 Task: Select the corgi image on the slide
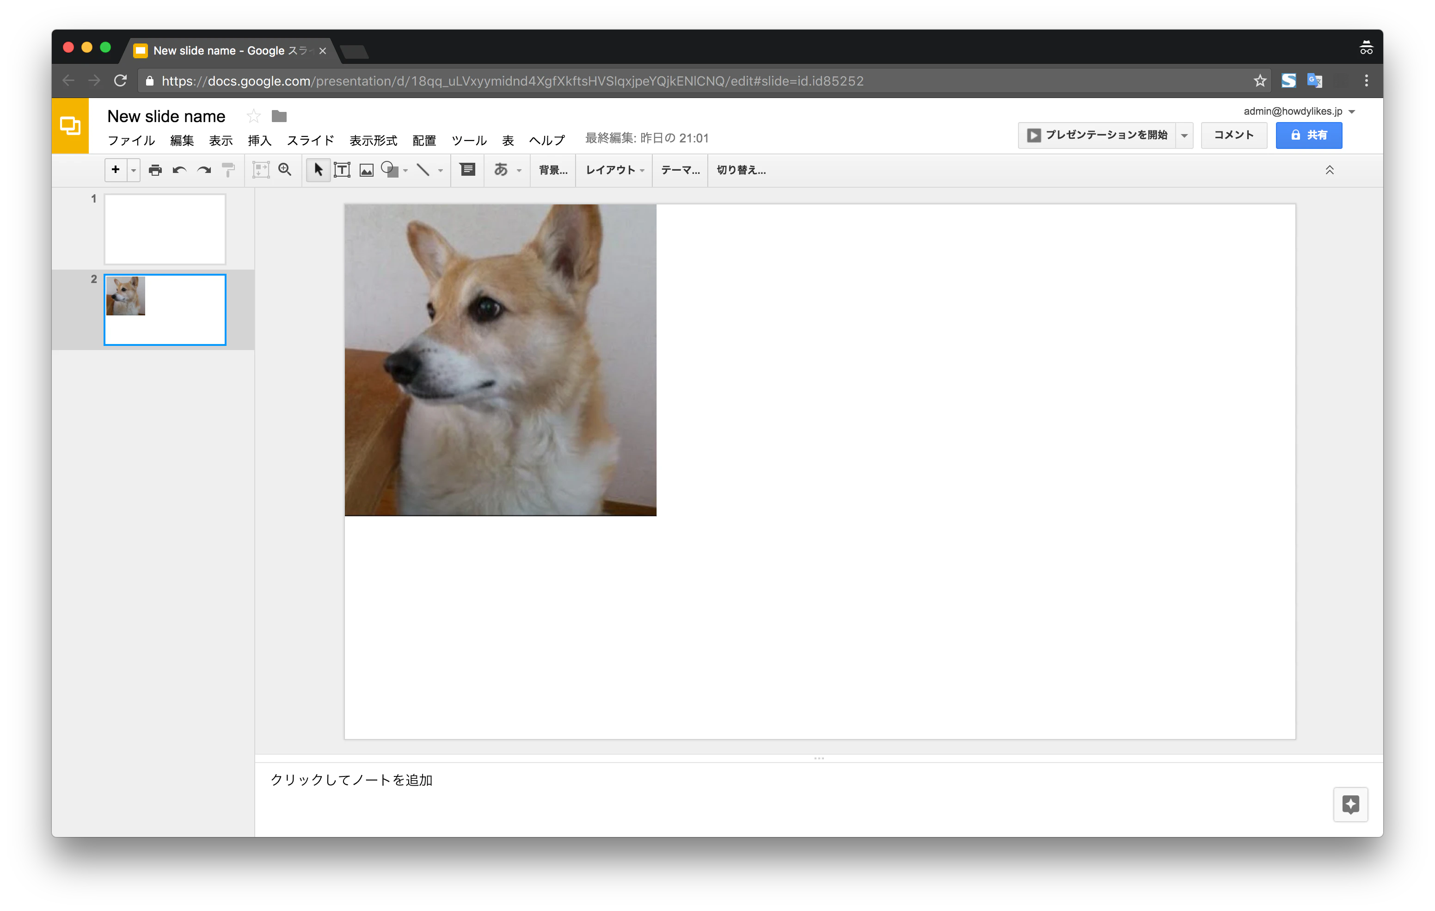[501, 360]
